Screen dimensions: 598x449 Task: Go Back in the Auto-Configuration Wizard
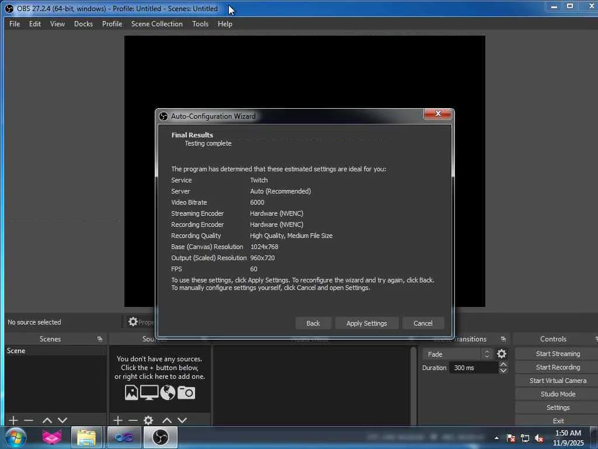313,323
